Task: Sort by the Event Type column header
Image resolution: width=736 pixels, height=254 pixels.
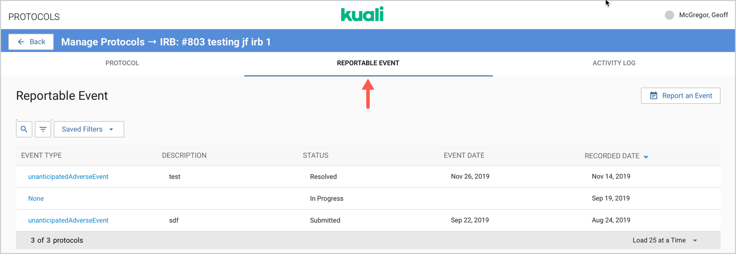Action: pyautogui.click(x=41, y=156)
